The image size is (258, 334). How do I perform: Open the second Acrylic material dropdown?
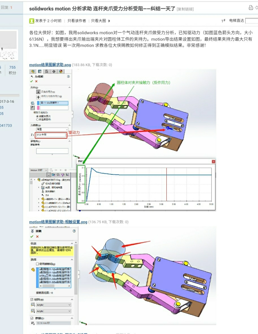point(53,311)
